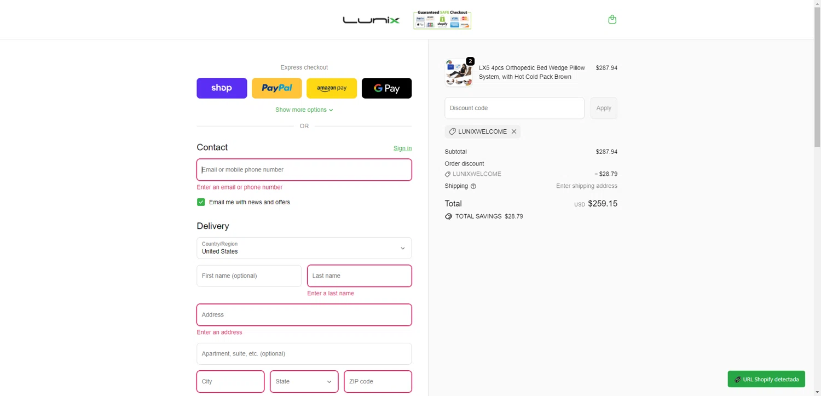
Task: Click the 'Enter a last name' error text
Action: [x=331, y=294]
